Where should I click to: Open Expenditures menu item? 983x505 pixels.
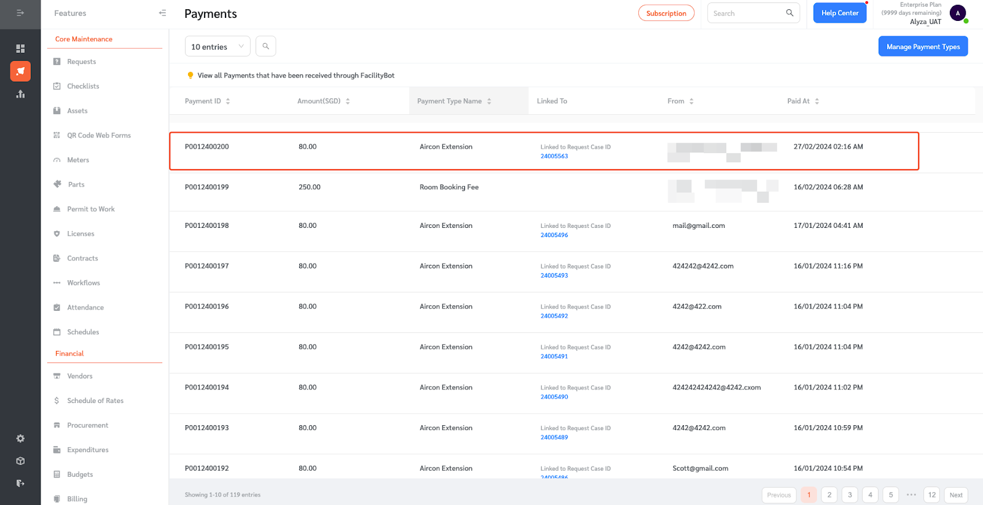click(88, 450)
